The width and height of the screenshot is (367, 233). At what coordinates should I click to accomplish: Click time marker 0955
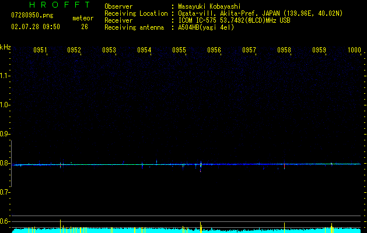point(179,50)
